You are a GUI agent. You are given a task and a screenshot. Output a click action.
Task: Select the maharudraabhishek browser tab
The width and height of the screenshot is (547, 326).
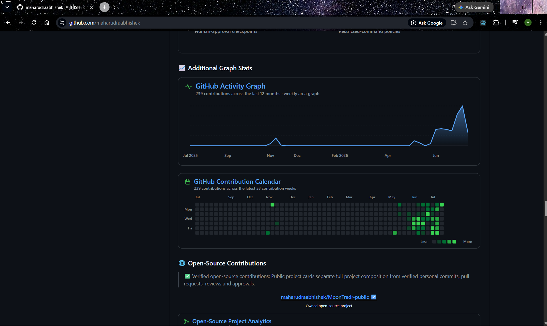tap(55, 7)
